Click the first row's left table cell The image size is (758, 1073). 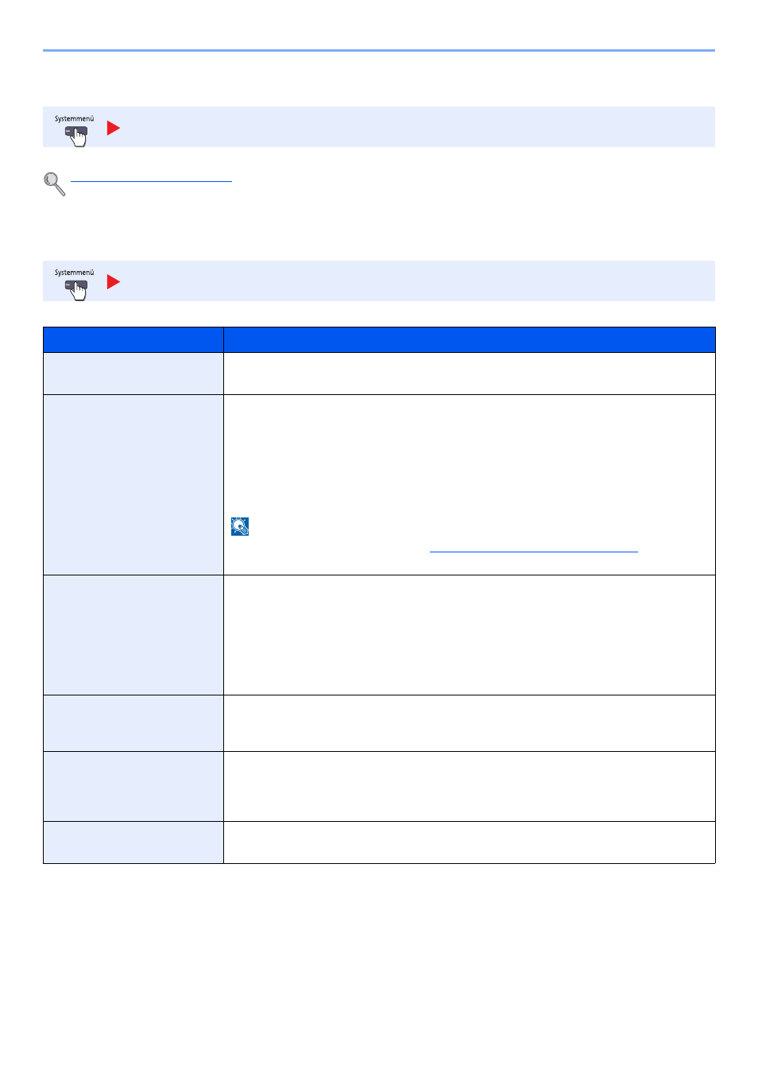(133, 374)
